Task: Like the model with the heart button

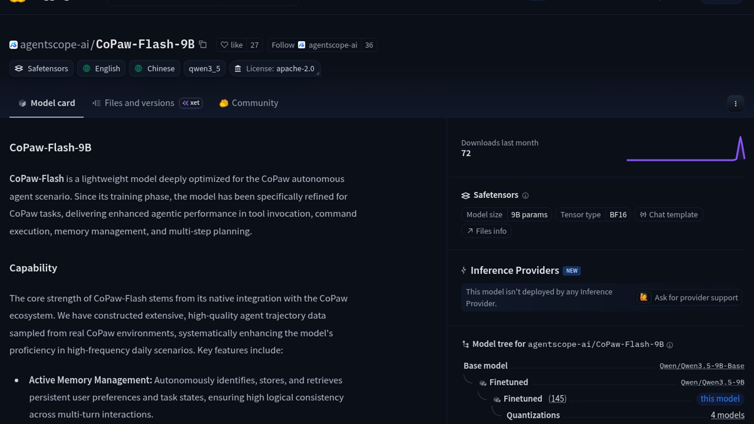Action: pyautogui.click(x=232, y=45)
